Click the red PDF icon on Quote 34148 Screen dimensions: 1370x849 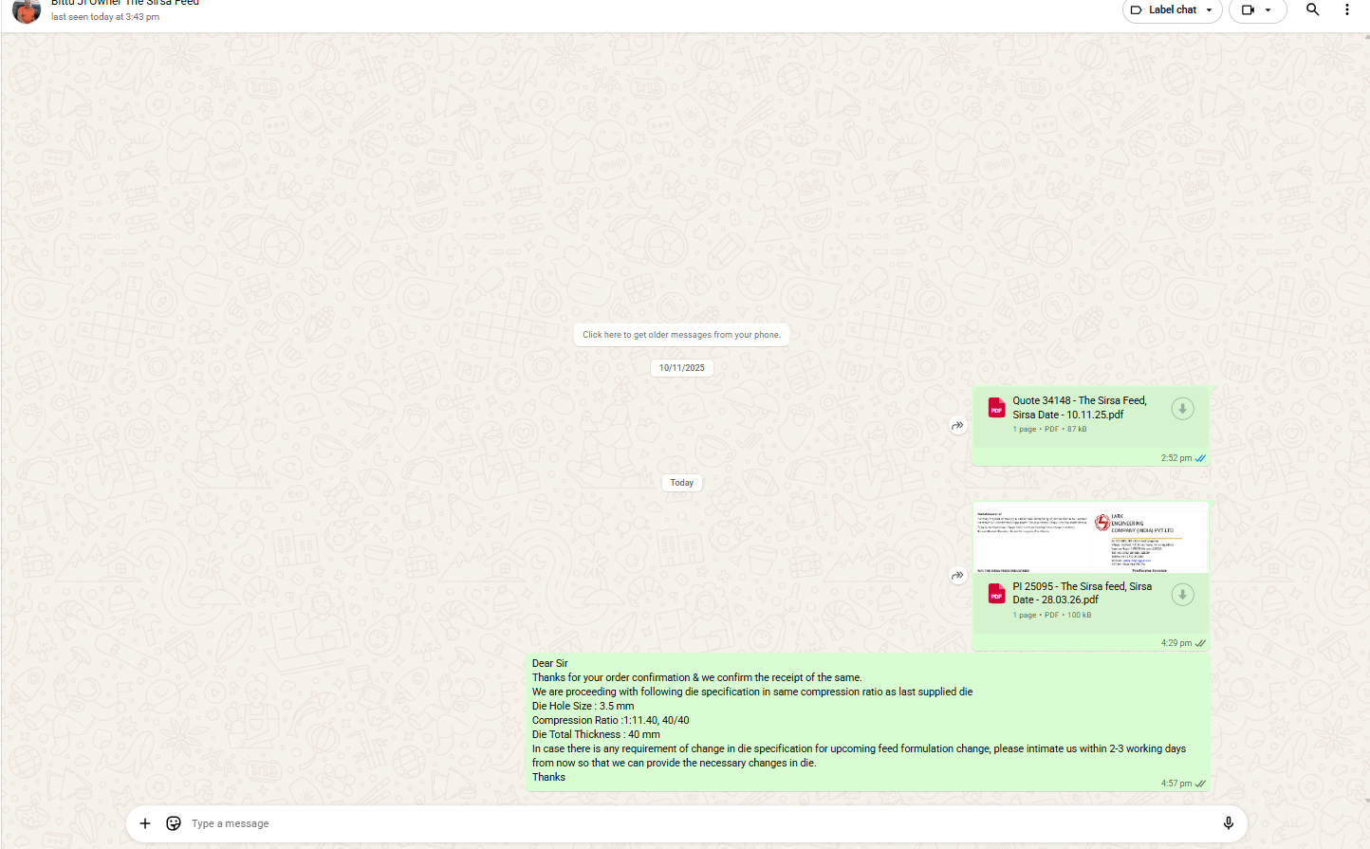pyautogui.click(x=996, y=408)
